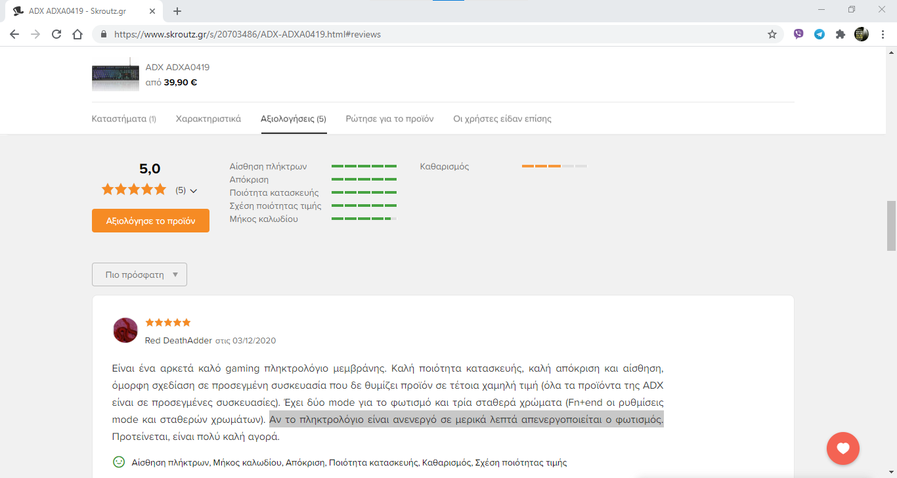Click the highlighted sentence in the review
This screenshot has height=478, width=897.
(466, 419)
